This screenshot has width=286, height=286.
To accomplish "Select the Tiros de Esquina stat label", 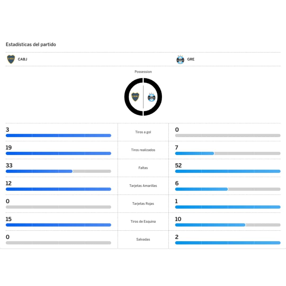I will click(143, 221).
